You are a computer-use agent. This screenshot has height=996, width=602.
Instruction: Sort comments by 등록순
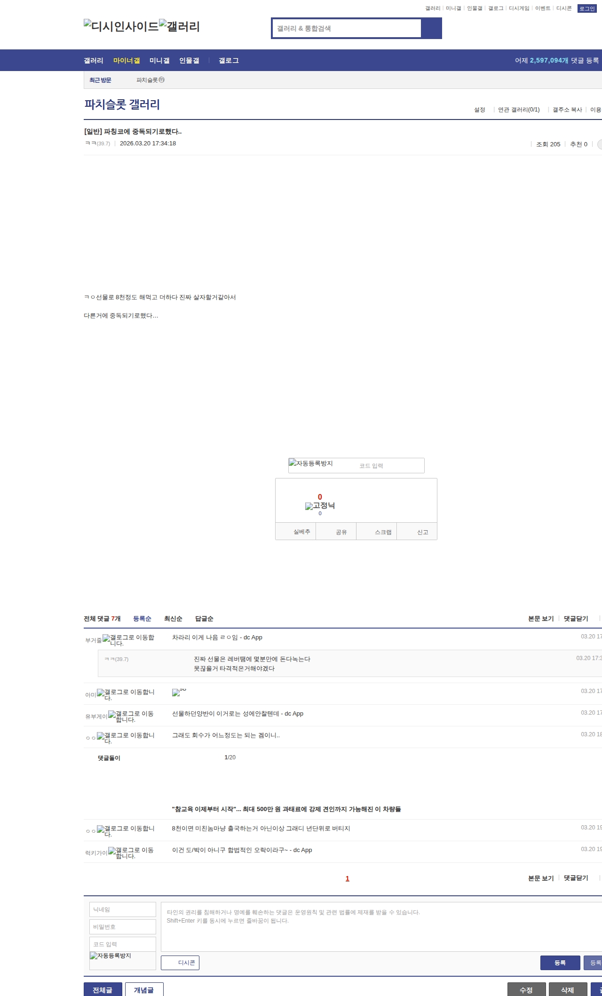coord(142,619)
